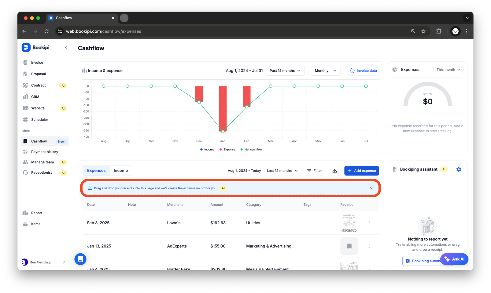Click the $0 spent gauge
This screenshot has width=491, height=293.
[x=427, y=101]
